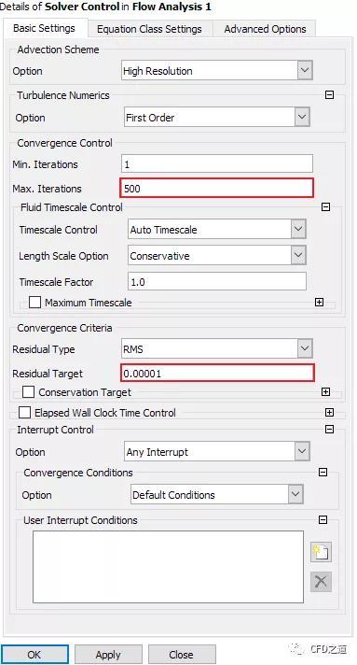Switch to Equation Class Settings tab
Viewport: 357px width, 665px height.
[149, 29]
